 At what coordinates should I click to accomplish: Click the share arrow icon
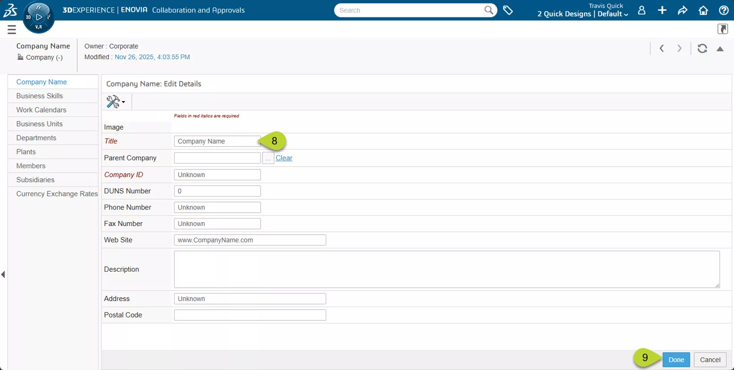pyautogui.click(x=683, y=10)
